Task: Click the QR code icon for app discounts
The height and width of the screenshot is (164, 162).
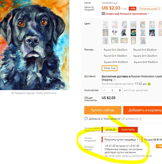Action: point(103,14)
